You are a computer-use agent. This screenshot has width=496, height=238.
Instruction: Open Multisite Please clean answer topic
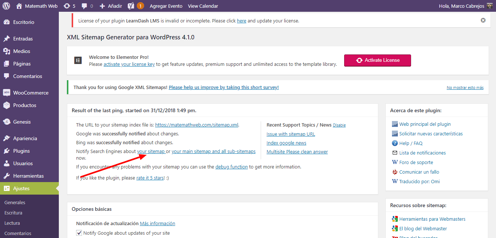pyautogui.click(x=297, y=152)
